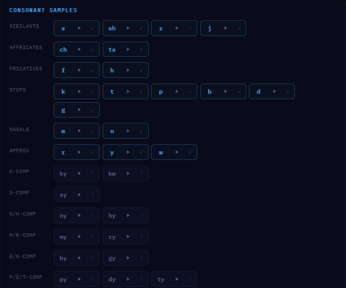Select the 'g' consonant label
The width and height of the screenshot is (346, 288).
63,110
